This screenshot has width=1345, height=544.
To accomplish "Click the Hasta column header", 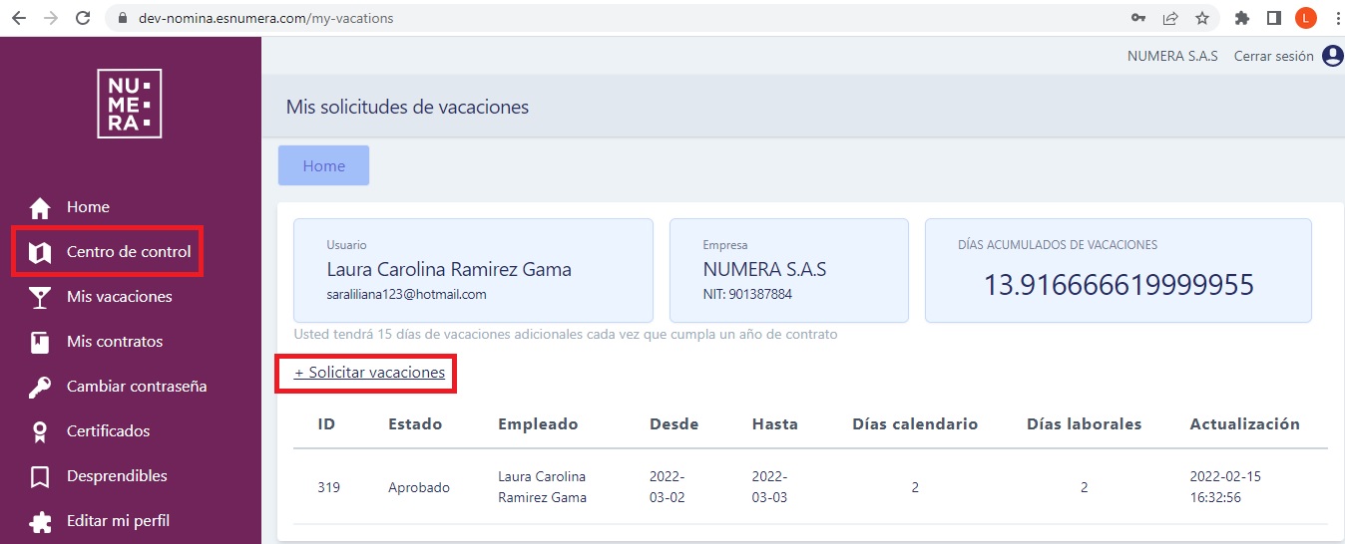I will [775, 424].
